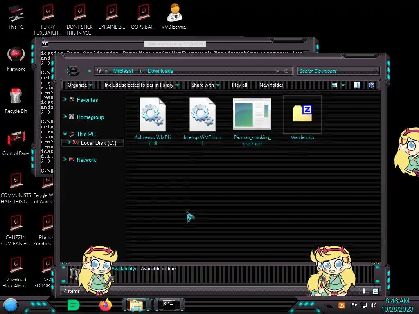The height and width of the screenshot is (314, 419).
Task: Click MrBeast in address bar
Action: point(123,71)
